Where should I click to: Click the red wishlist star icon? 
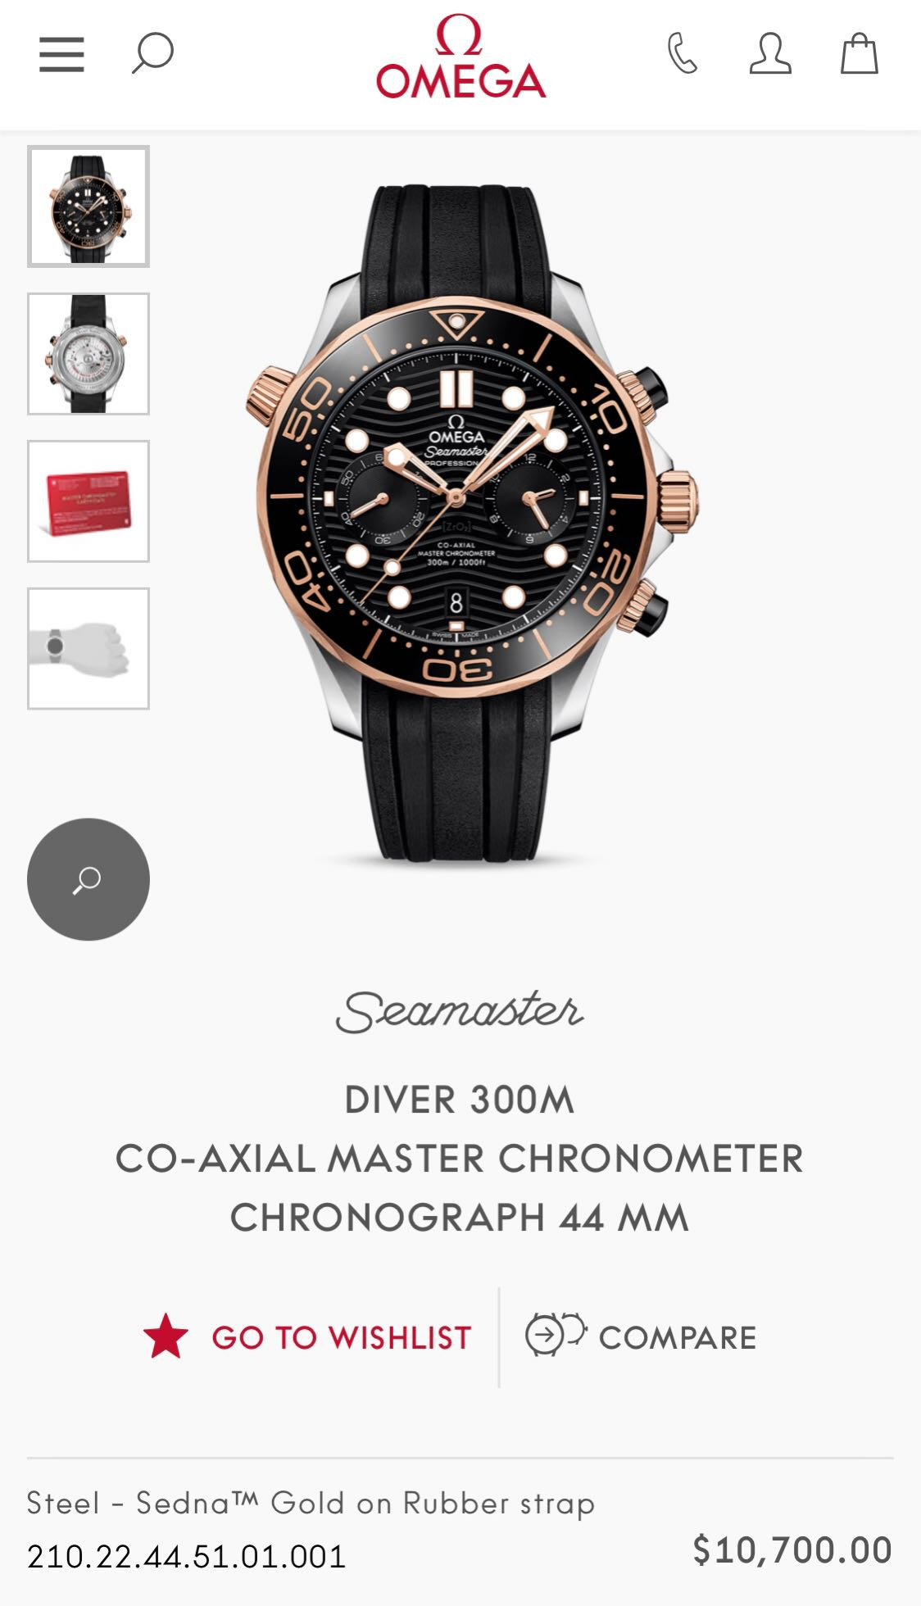tap(166, 1336)
